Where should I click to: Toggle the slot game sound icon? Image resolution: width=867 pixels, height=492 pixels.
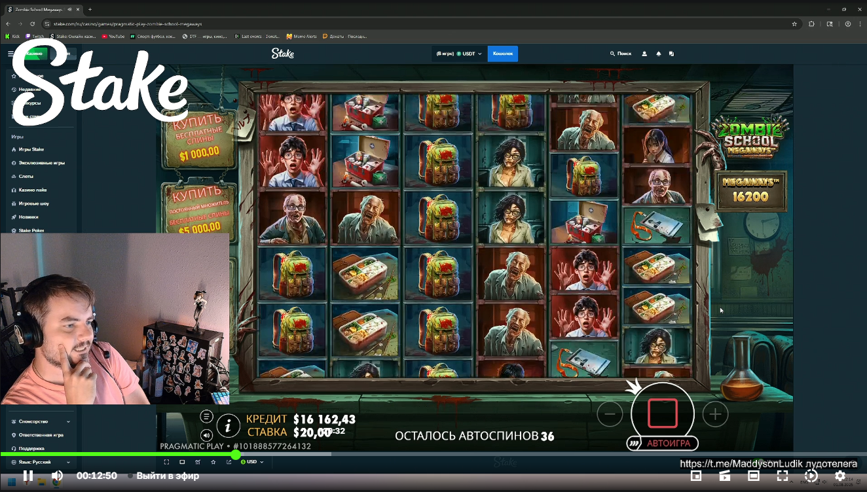[206, 435]
